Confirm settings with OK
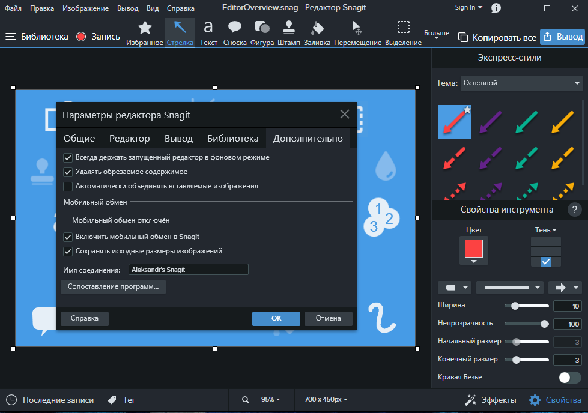 click(276, 319)
